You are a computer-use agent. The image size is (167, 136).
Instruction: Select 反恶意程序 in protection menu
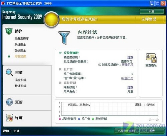(22, 39)
